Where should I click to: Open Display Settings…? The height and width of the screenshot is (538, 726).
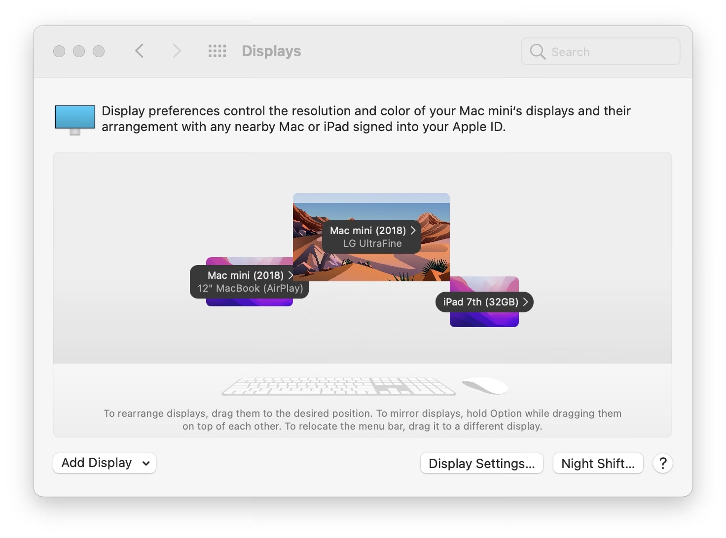point(481,463)
